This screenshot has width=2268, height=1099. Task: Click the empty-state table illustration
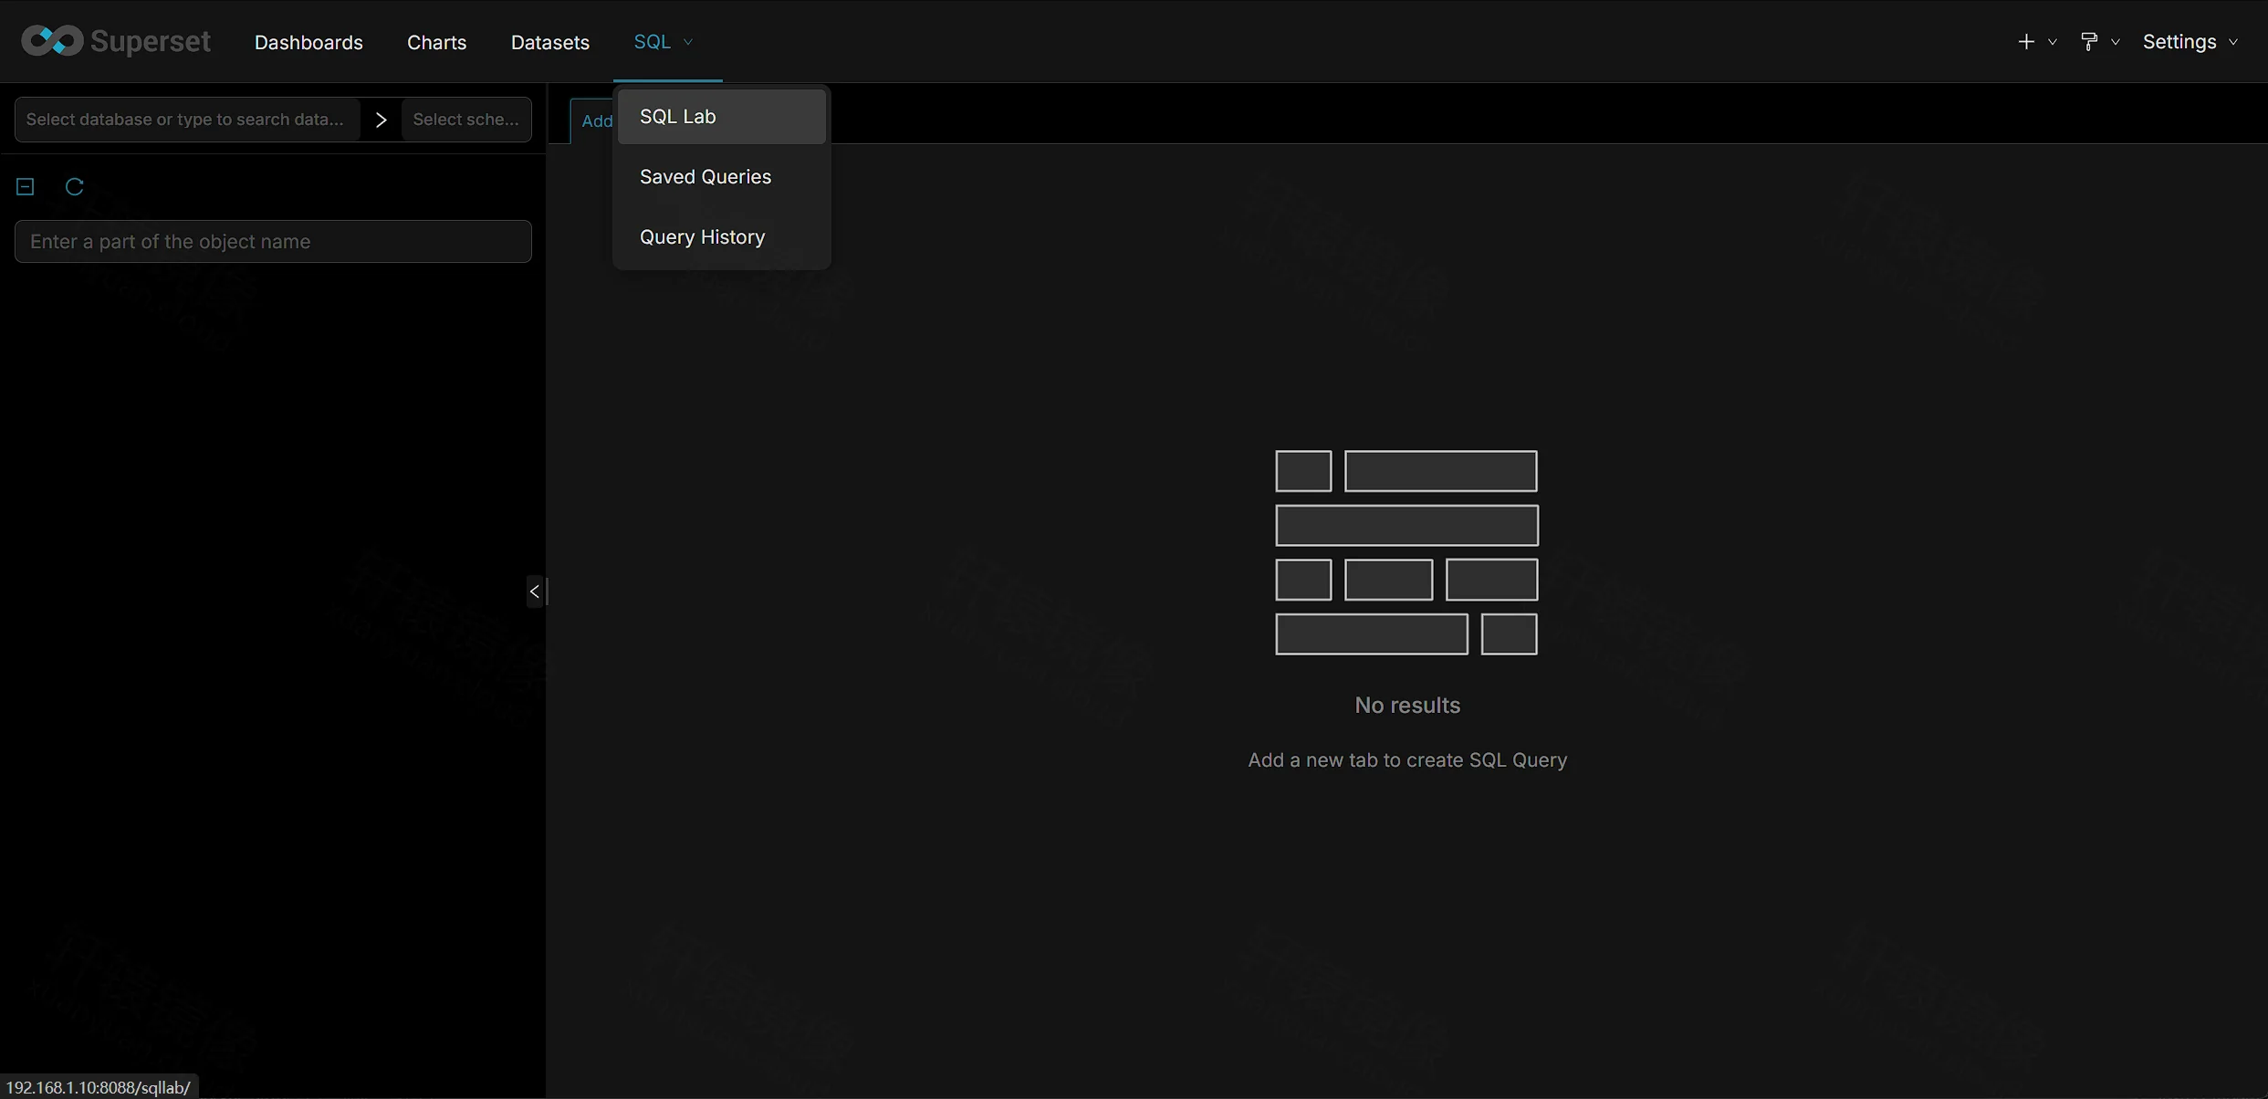pyautogui.click(x=1406, y=552)
